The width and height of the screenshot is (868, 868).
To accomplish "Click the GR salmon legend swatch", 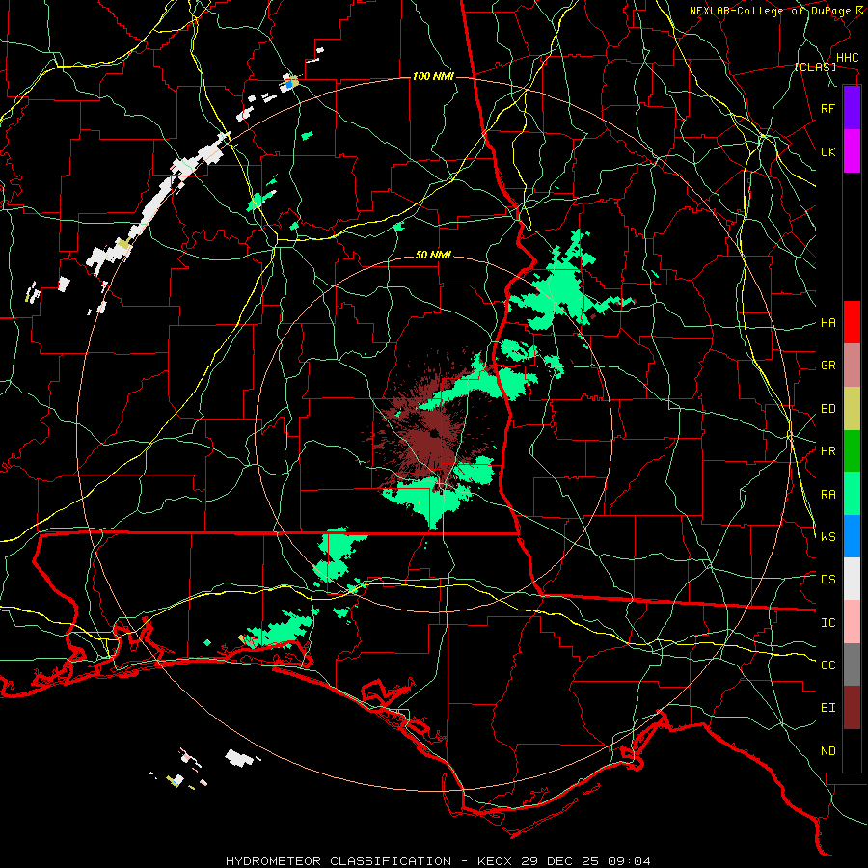I will 852,366.
